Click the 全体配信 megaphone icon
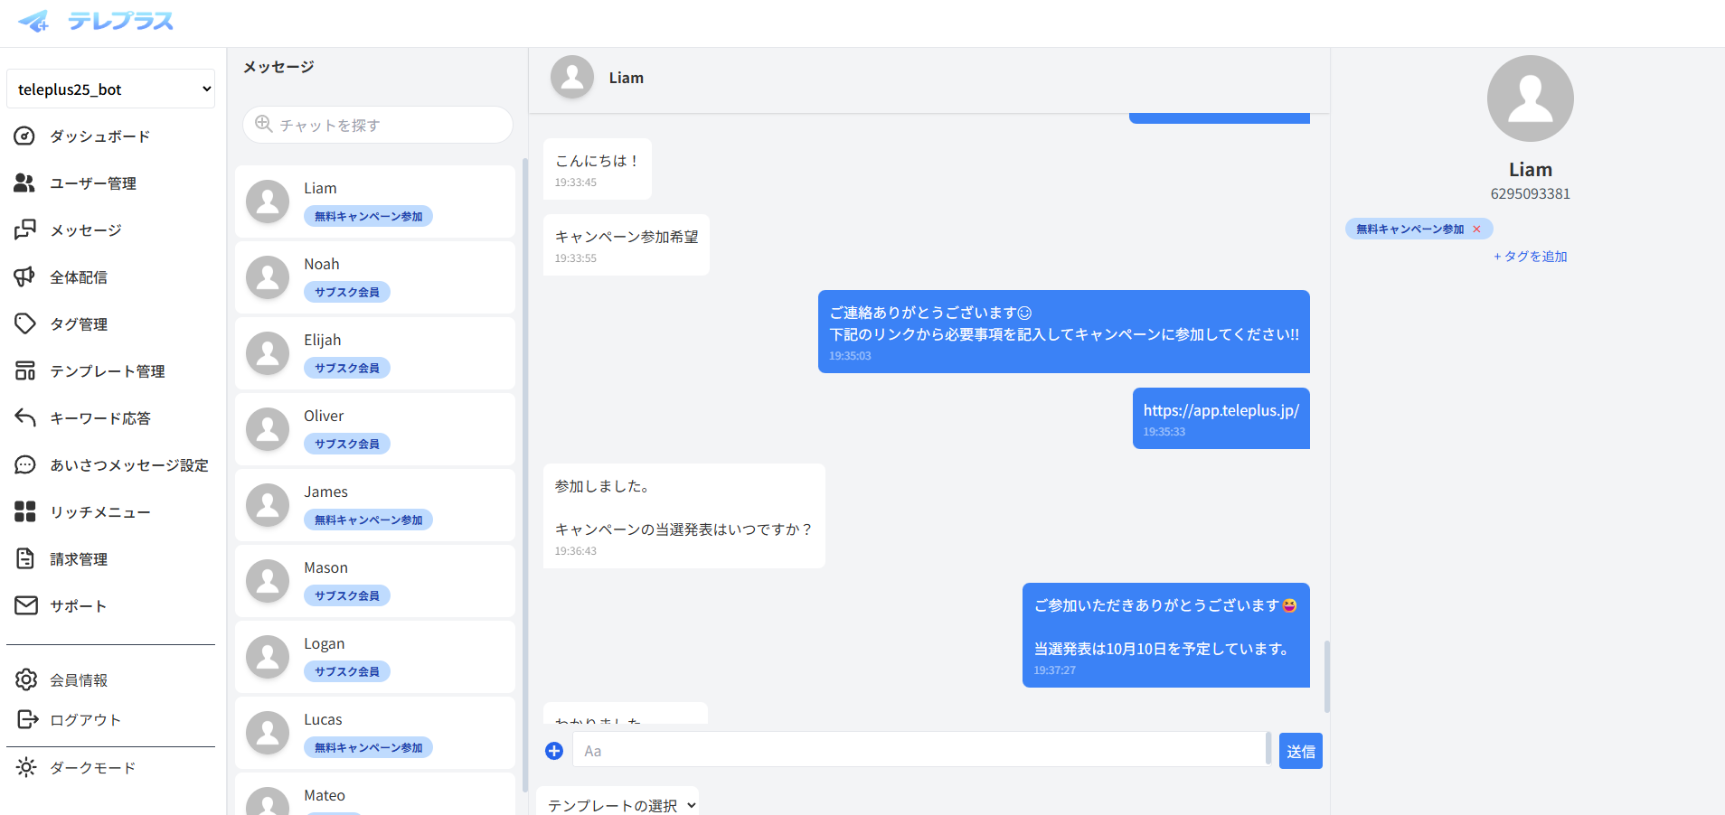The image size is (1725, 815). [25, 277]
